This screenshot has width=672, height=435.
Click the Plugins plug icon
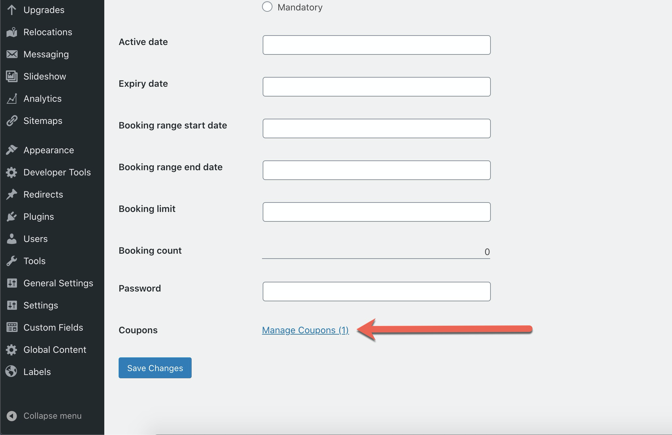pyautogui.click(x=12, y=217)
